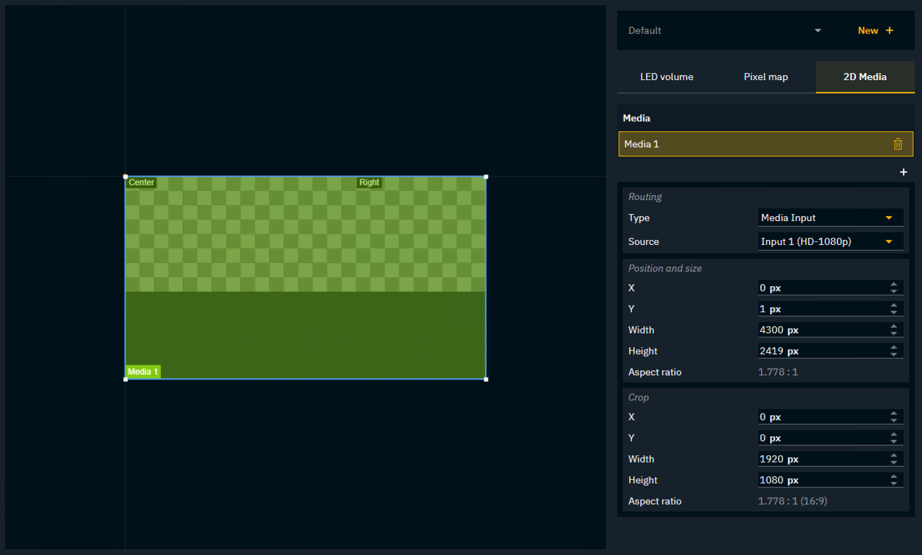Add a new media with the plus icon
This screenshot has height=555, width=922.
tap(903, 171)
